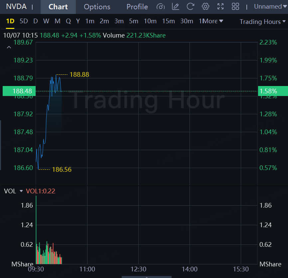Screen dimensions: 288x278
Task: Open the Unnamed layout dropdown
Action: coord(270,7)
